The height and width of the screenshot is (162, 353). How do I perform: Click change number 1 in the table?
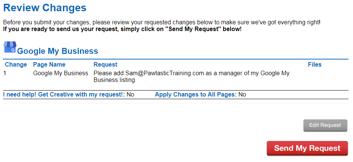[x=5, y=73]
